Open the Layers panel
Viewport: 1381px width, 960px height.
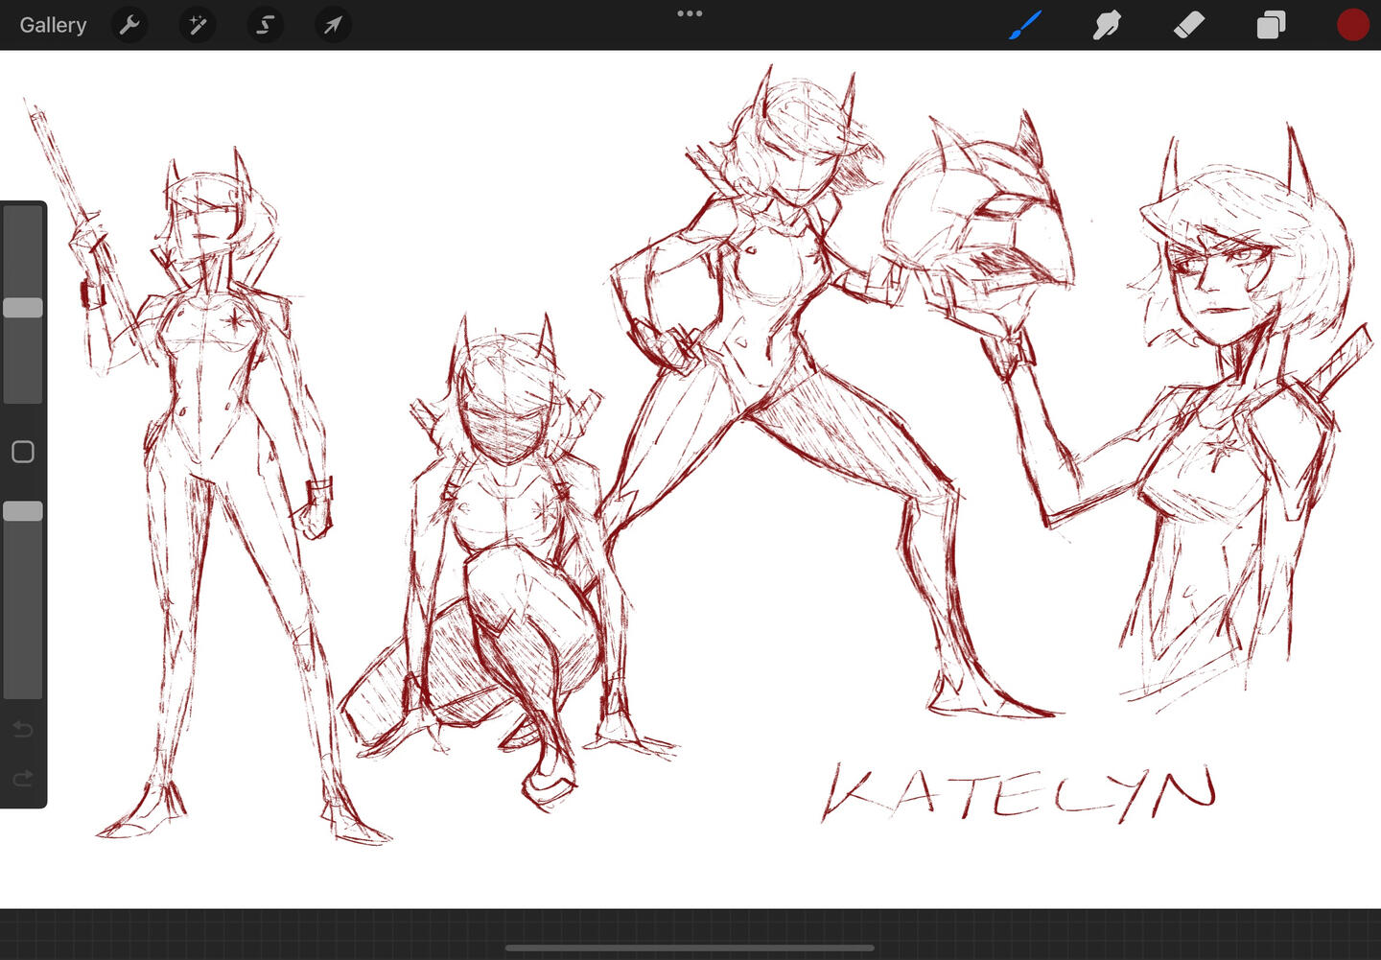click(1271, 25)
